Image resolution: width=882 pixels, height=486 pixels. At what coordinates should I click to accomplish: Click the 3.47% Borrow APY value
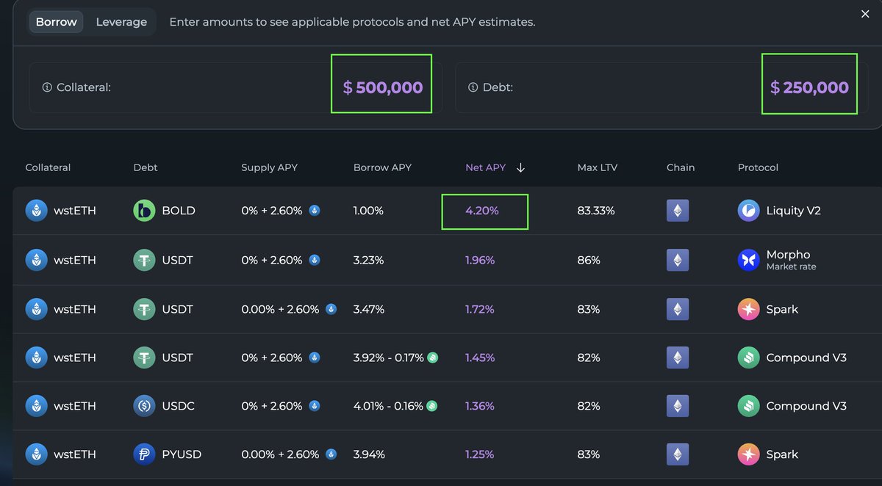tap(369, 309)
